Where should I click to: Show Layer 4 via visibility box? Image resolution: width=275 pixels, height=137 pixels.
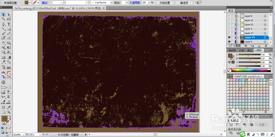[229, 29]
